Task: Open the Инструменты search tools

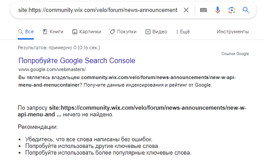Action: pos(232,32)
